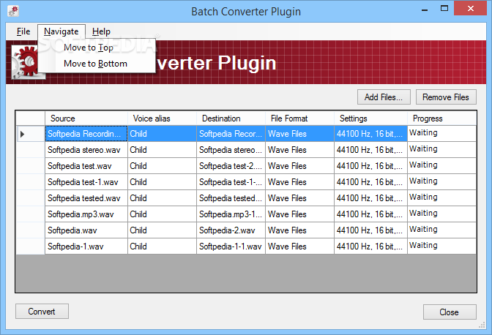Click the current row arrow indicator
The height and width of the screenshot is (335, 492).
point(22,134)
